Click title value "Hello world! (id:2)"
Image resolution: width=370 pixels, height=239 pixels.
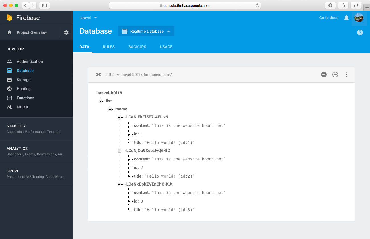click(170, 176)
